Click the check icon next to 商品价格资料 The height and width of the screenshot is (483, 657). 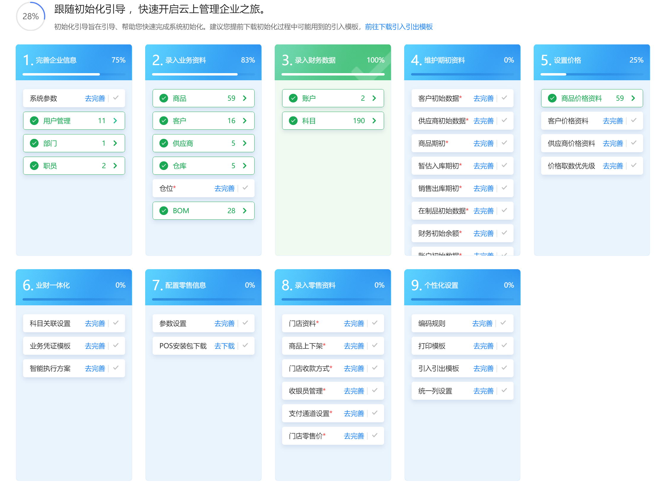[552, 98]
